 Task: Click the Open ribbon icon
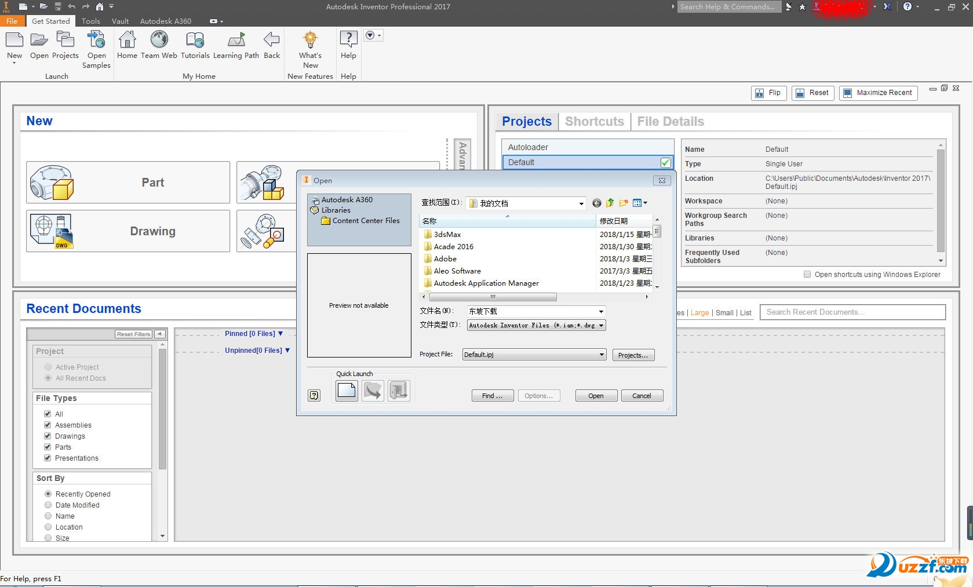(x=39, y=40)
